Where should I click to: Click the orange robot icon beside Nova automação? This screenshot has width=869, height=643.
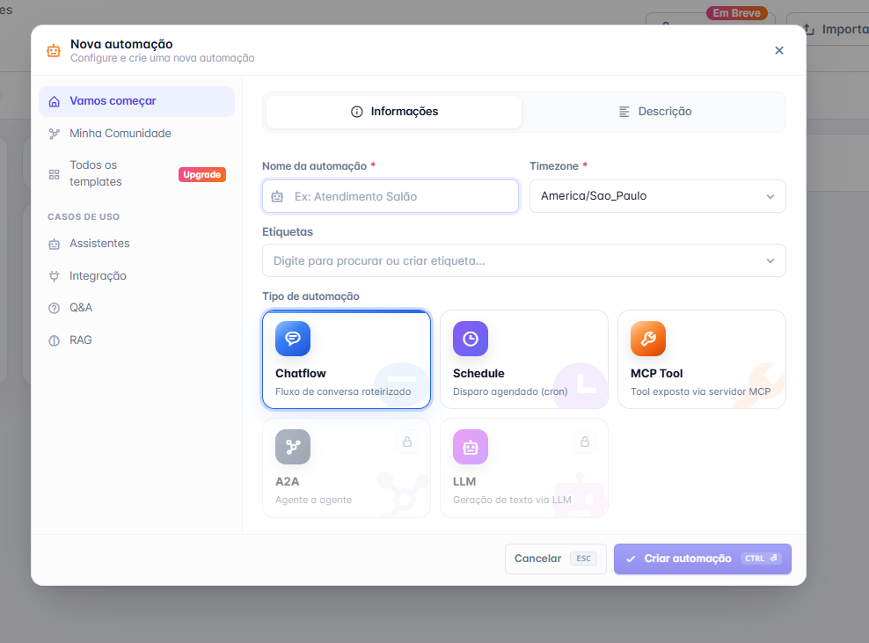point(53,50)
